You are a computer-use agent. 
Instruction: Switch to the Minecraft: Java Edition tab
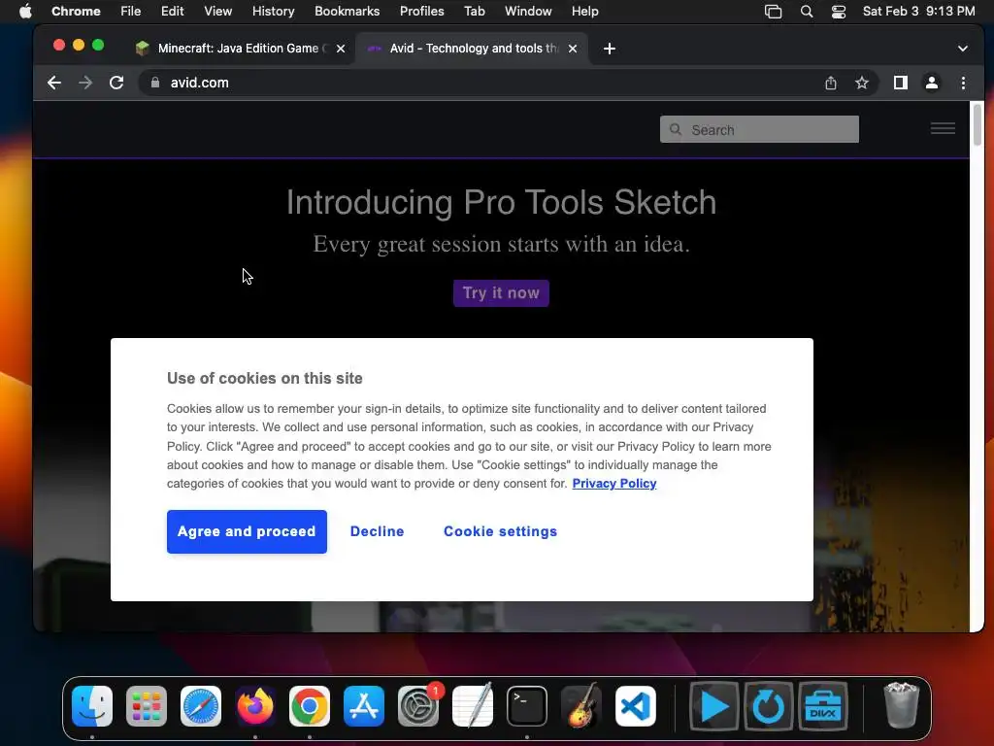pyautogui.click(x=242, y=49)
